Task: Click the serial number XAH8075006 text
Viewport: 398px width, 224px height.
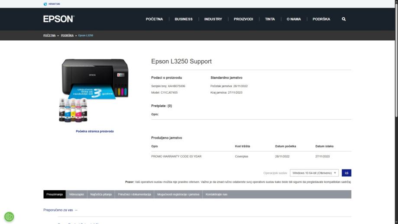Action: [176, 86]
